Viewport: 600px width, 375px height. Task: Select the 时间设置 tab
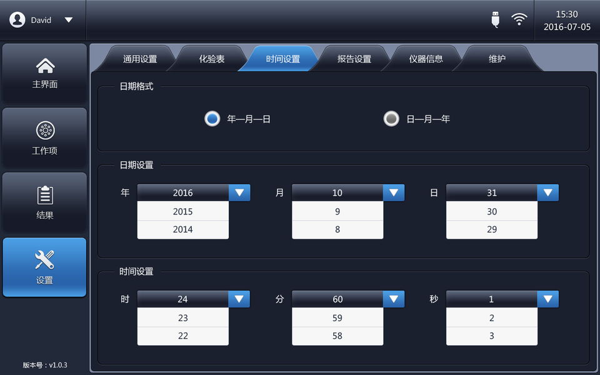click(x=282, y=59)
